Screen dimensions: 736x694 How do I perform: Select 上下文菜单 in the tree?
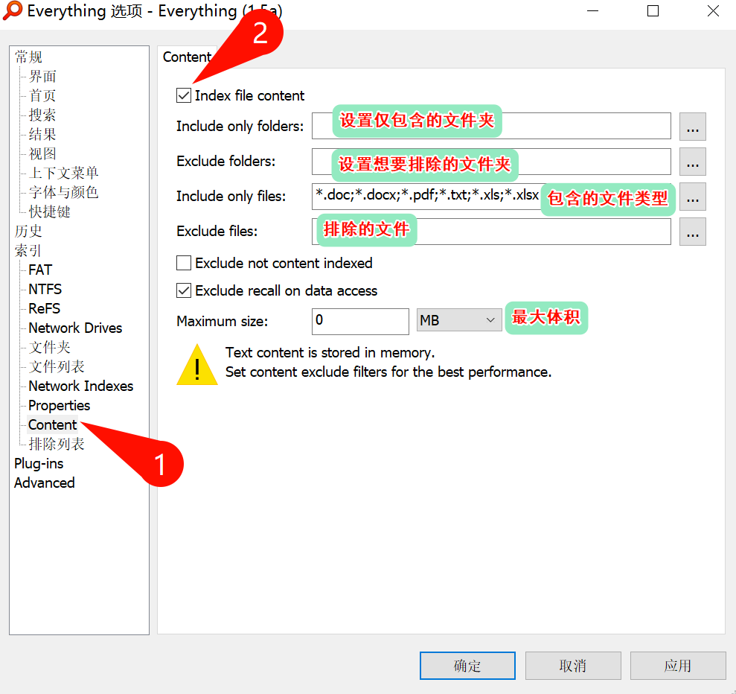point(63,173)
